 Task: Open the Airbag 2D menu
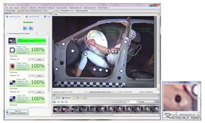tap(24, 8)
